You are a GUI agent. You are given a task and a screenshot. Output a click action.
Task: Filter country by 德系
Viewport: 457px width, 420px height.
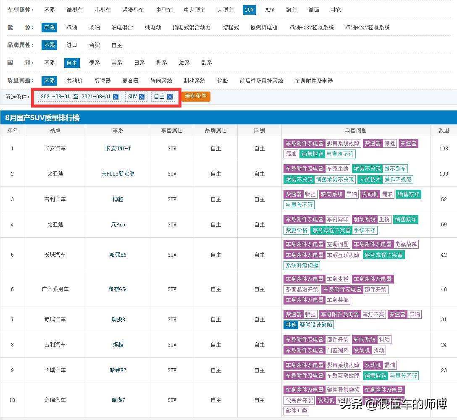coord(95,63)
